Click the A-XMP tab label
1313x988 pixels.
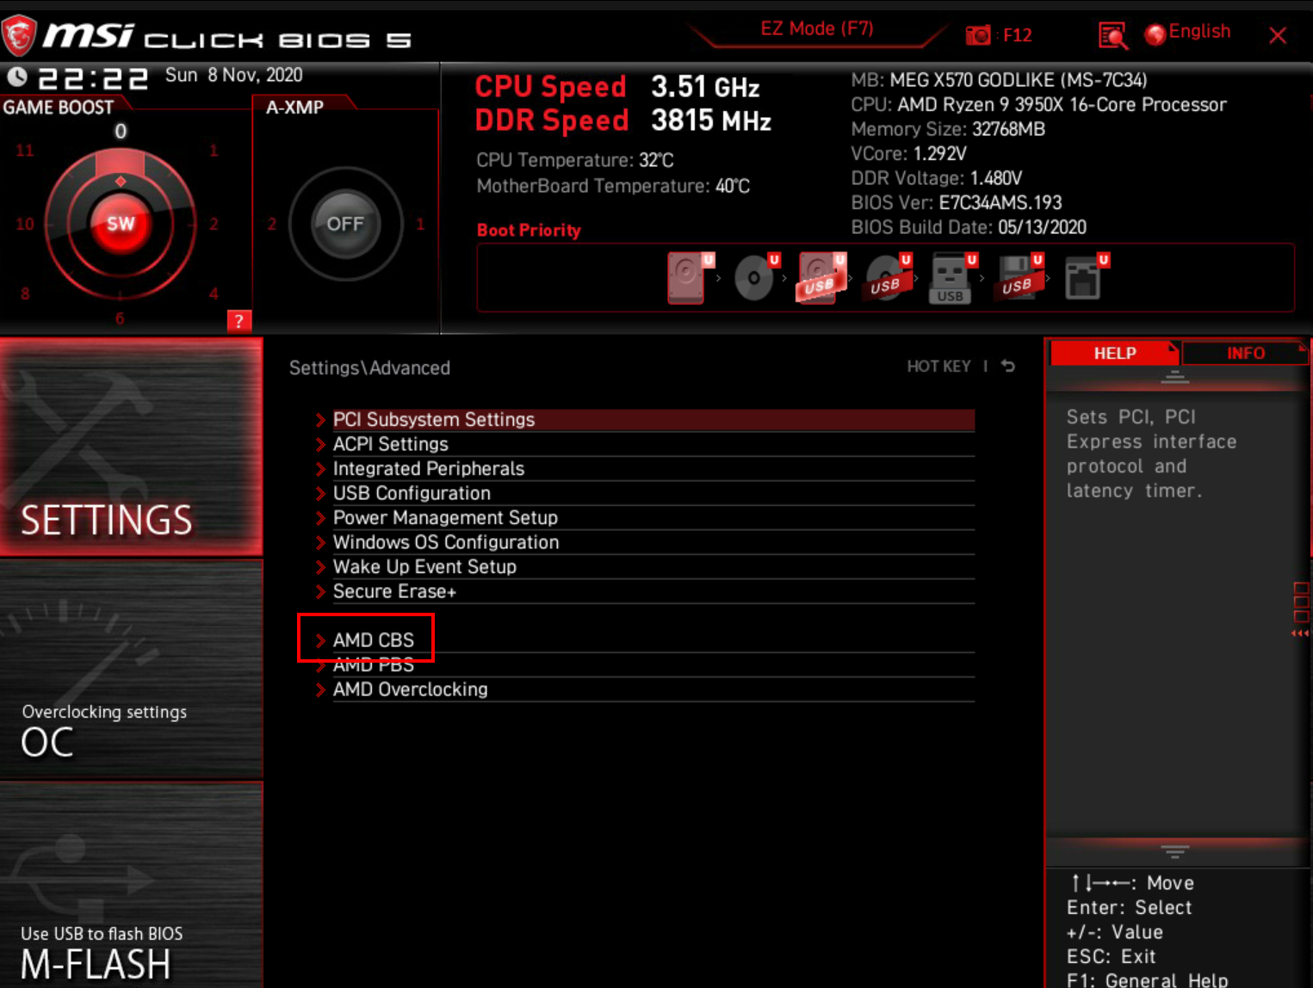pyautogui.click(x=295, y=108)
